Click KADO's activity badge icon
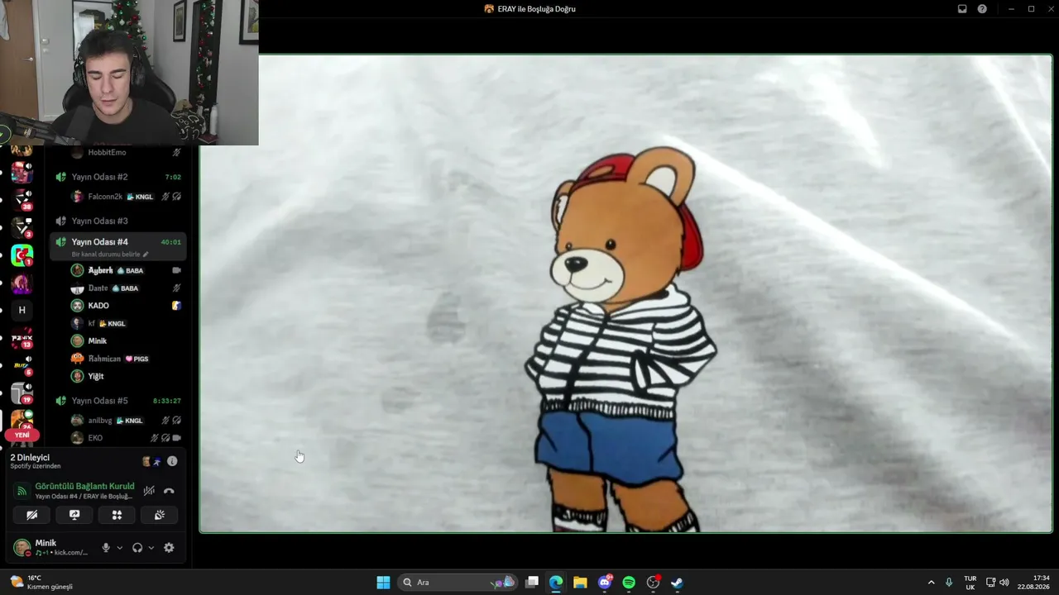The height and width of the screenshot is (595, 1059). 176,306
